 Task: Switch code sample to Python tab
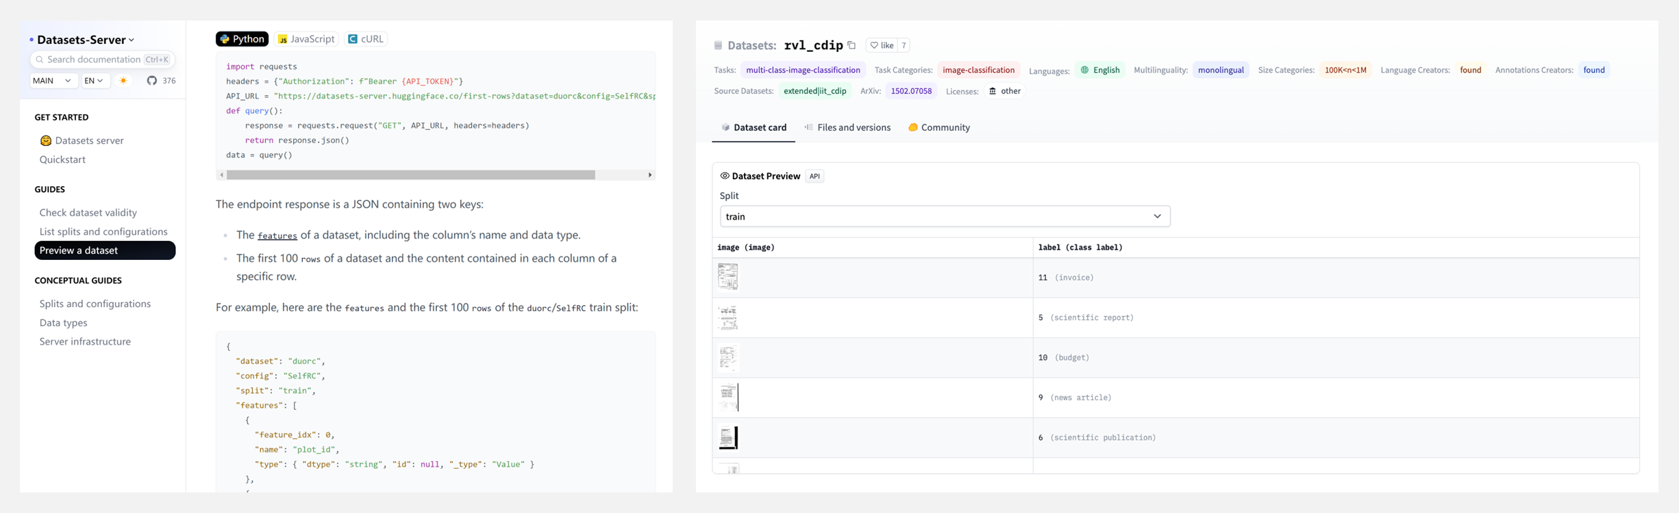[242, 39]
